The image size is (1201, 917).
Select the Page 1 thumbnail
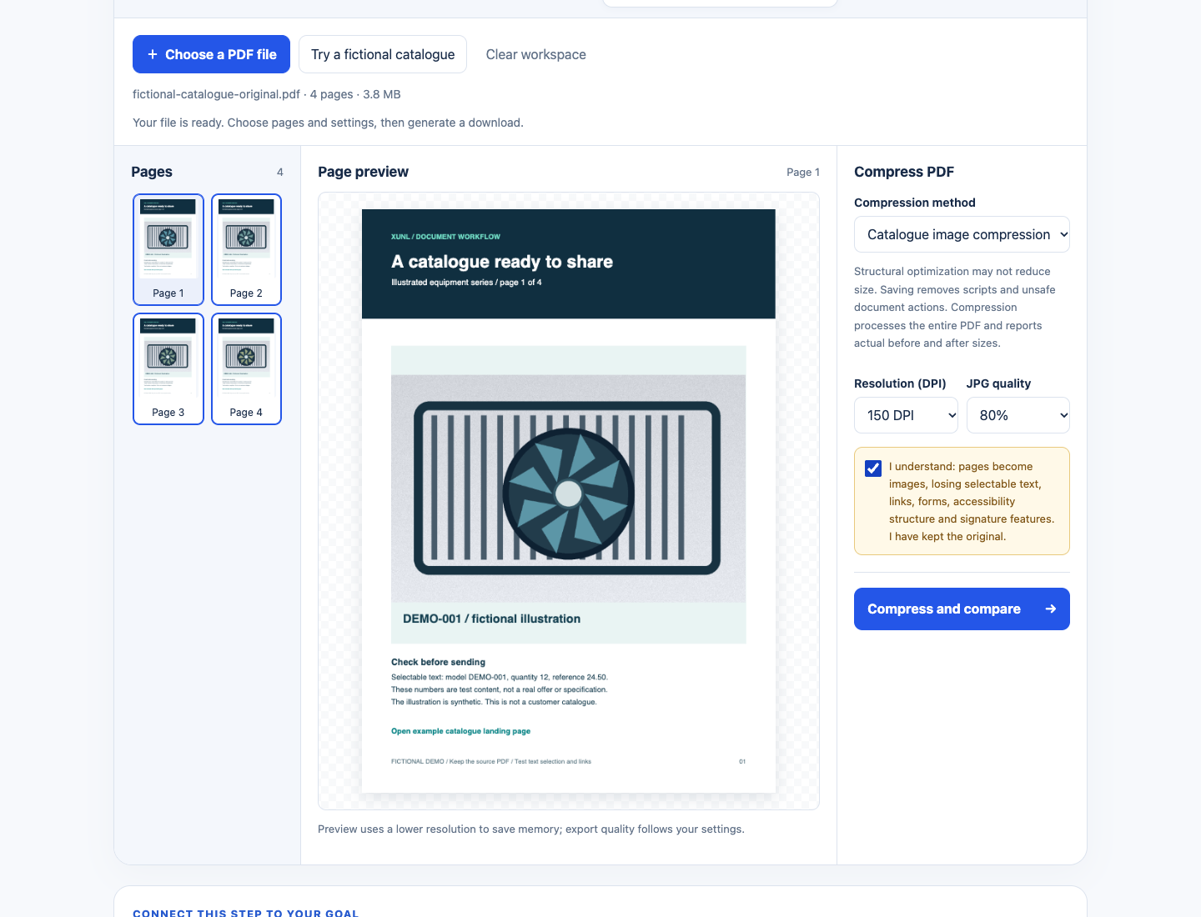pos(168,249)
